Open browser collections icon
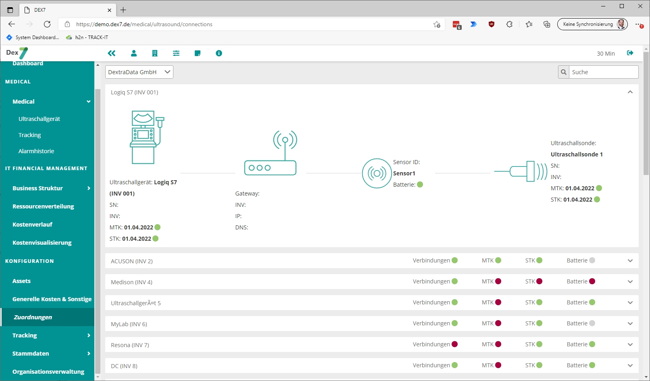This screenshot has height=381, width=650. [547, 24]
